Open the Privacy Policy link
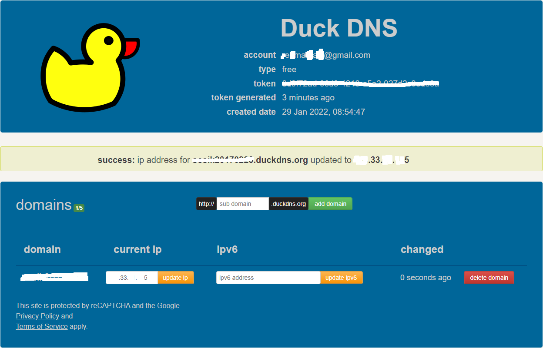543x348 pixels. pyautogui.click(x=37, y=316)
